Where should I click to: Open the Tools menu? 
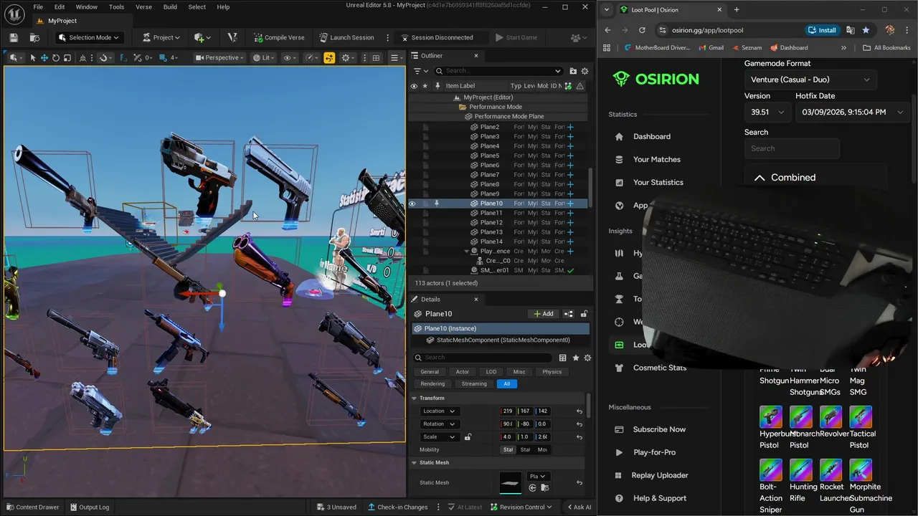(116, 7)
